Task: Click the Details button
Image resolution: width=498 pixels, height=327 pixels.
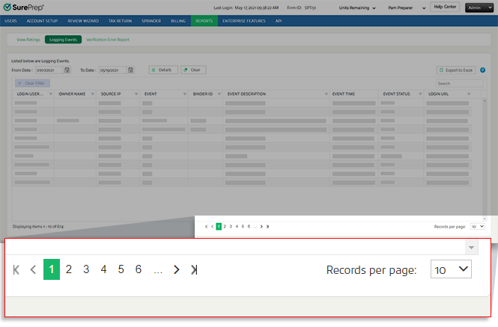Action: coord(163,70)
